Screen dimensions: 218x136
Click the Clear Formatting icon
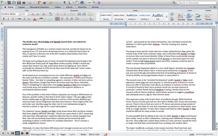point(50,14)
